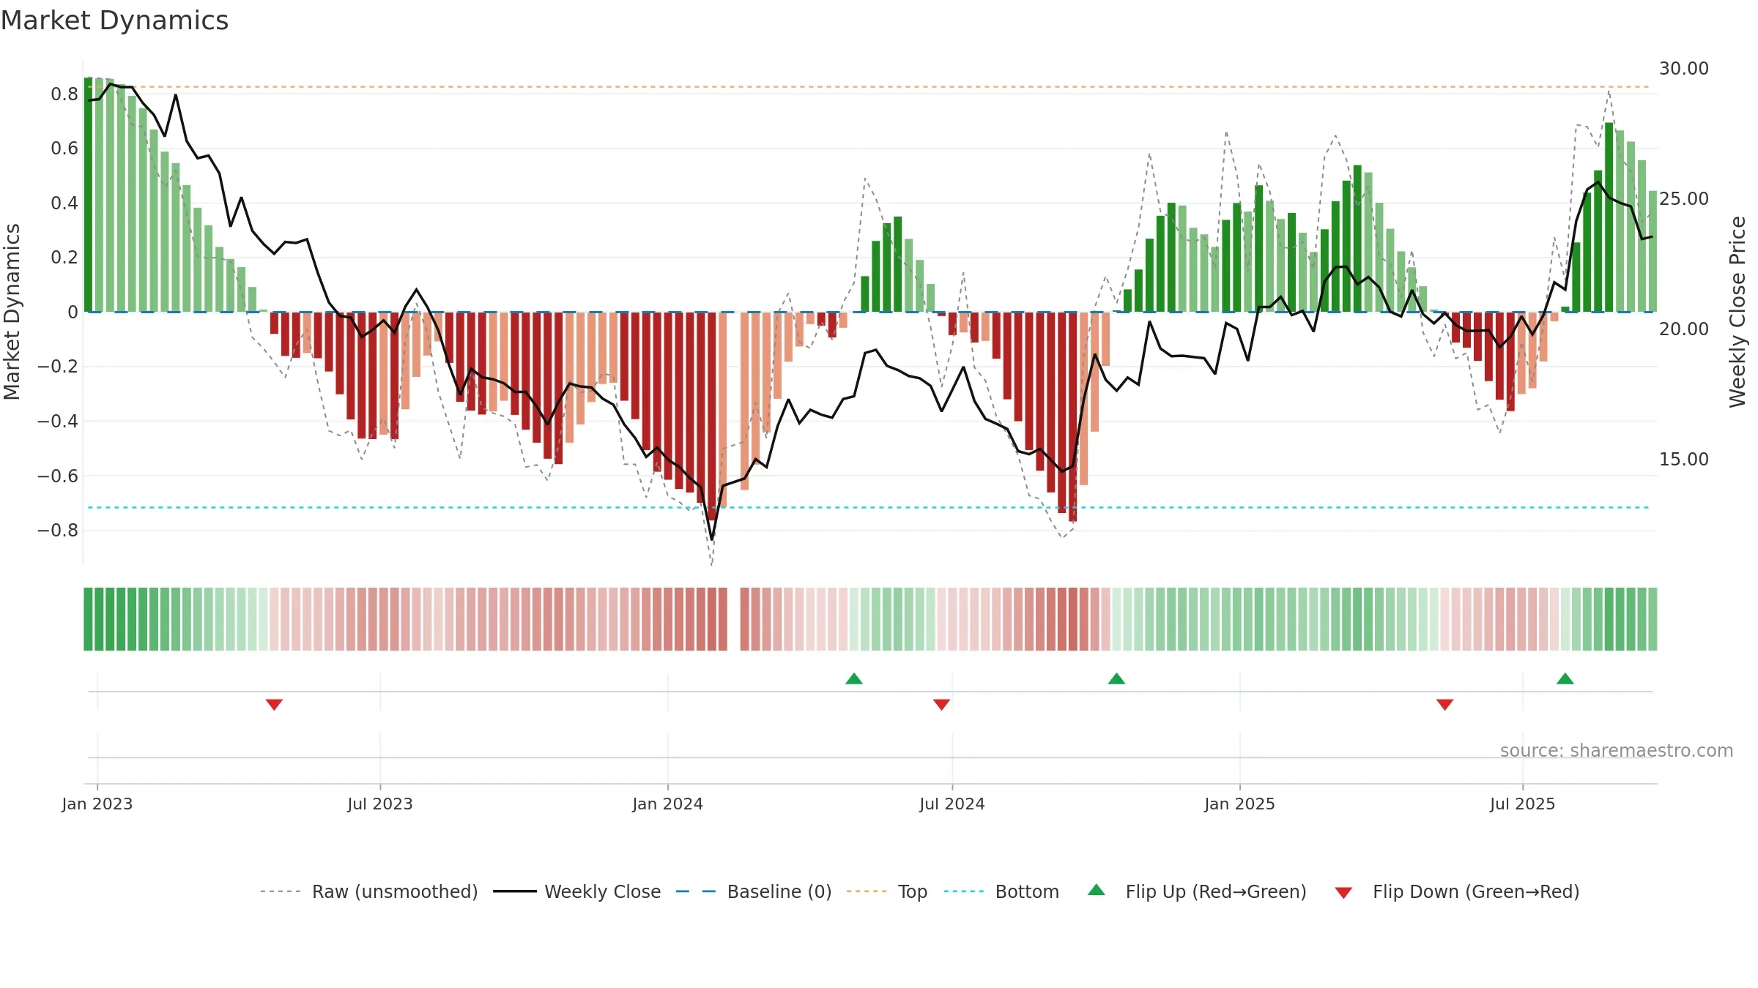Click the Jul 2023 axis label

coord(380,804)
